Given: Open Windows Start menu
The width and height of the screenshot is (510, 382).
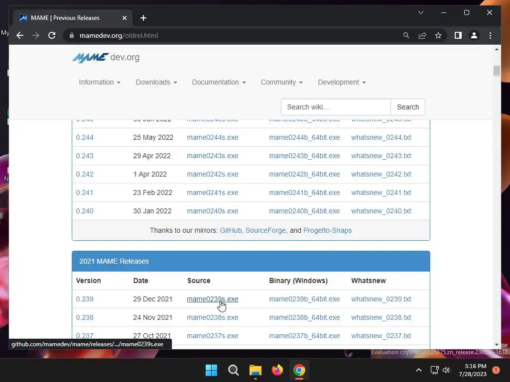Looking at the screenshot, I should 211,370.
